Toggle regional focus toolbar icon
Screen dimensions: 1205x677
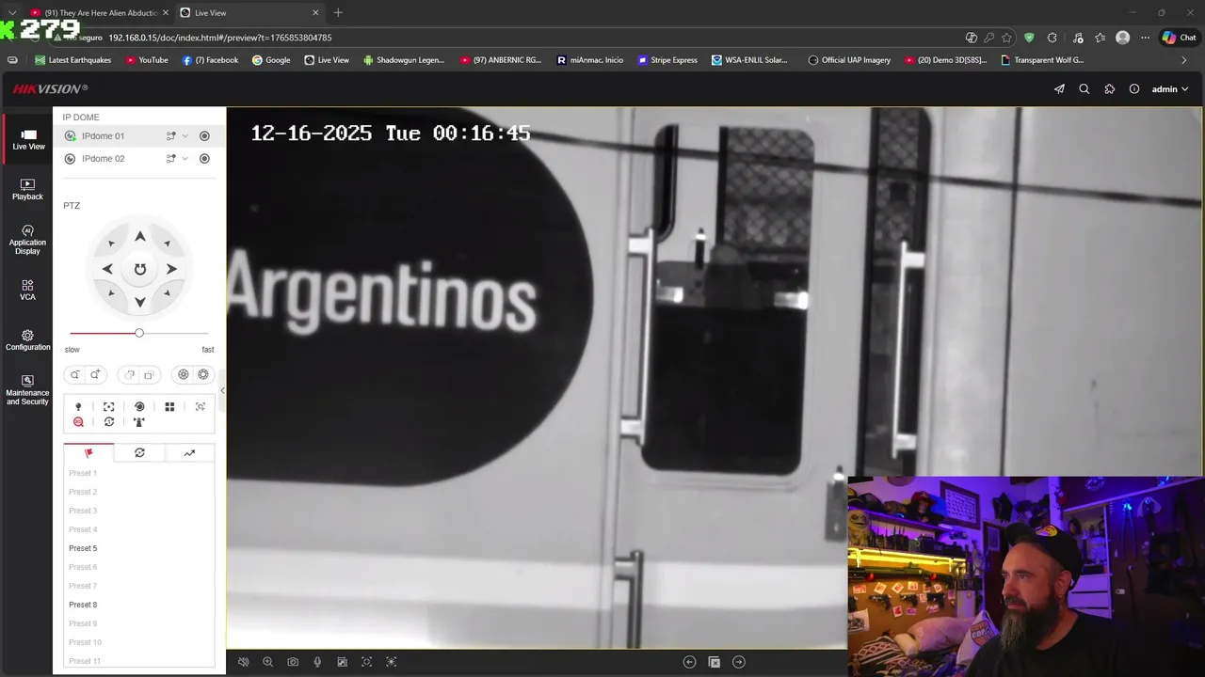pos(367,662)
